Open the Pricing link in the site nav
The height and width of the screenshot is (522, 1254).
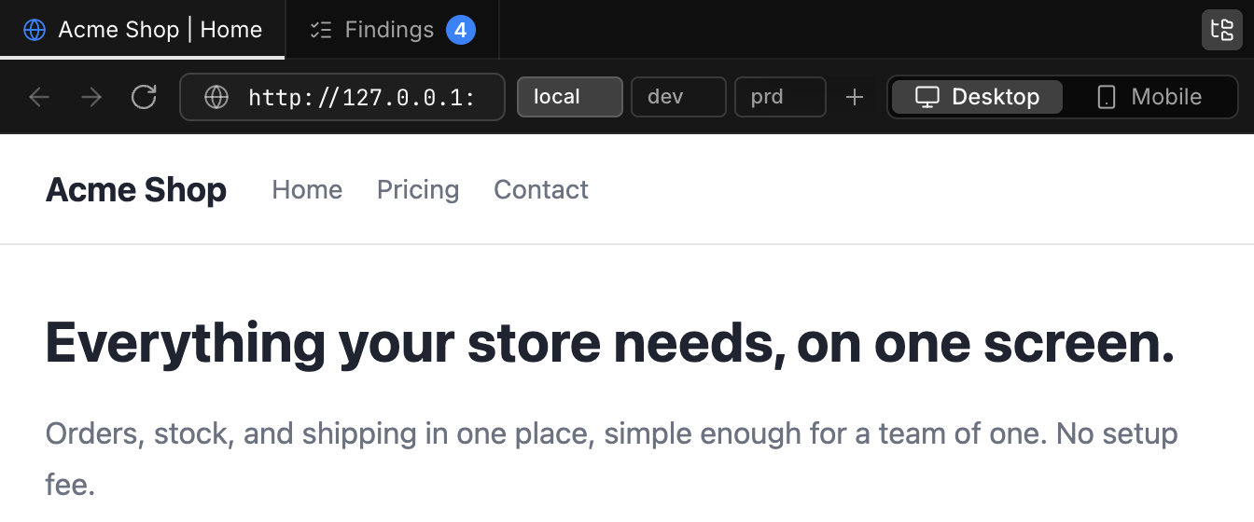418,190
